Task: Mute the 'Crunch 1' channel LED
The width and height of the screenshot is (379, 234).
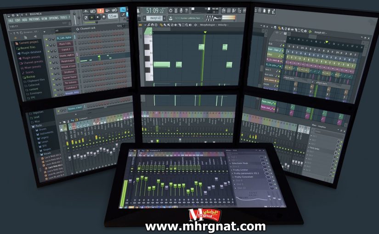Action: pyautogui.click(x=48, y=51)
